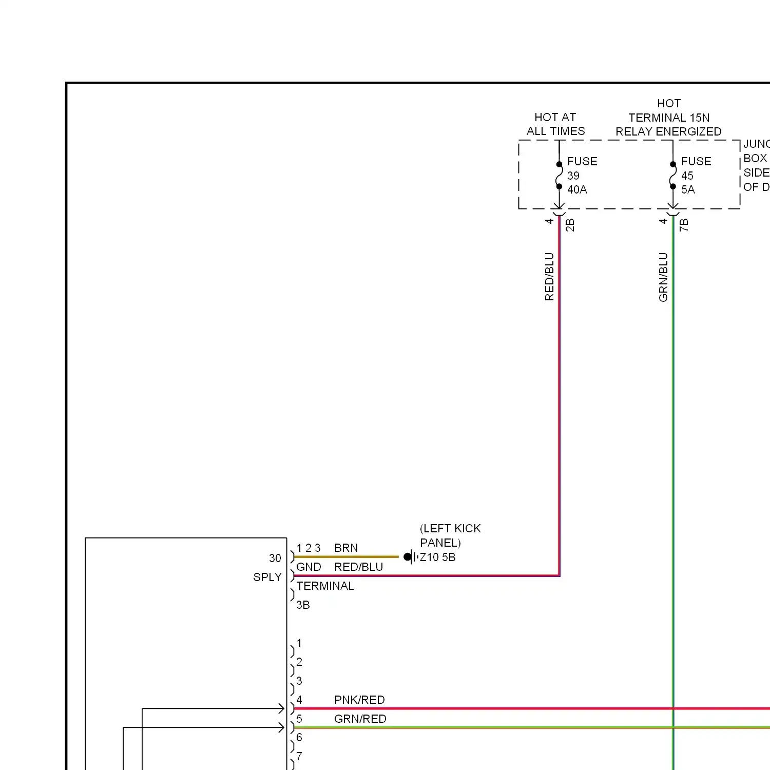Click the ground symbol by Z10 5B
Viewport: 770px width, 770px height.
(411, 556)
